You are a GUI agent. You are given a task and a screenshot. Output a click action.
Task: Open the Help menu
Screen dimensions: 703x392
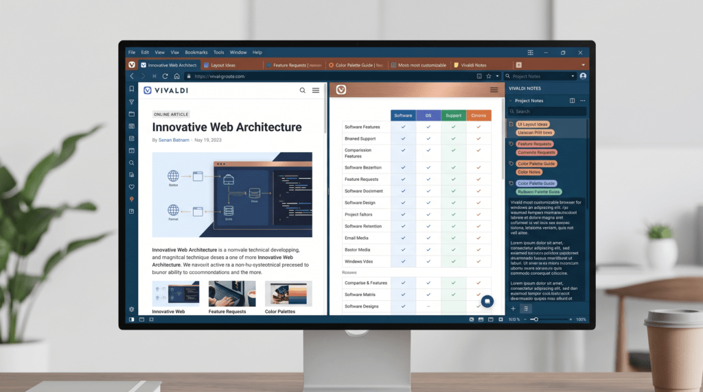pyautogui.click(x=257, y=52)
